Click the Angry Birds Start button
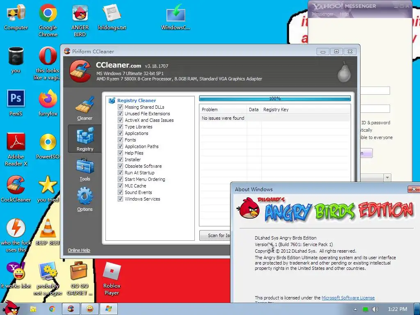 (11, 308)
